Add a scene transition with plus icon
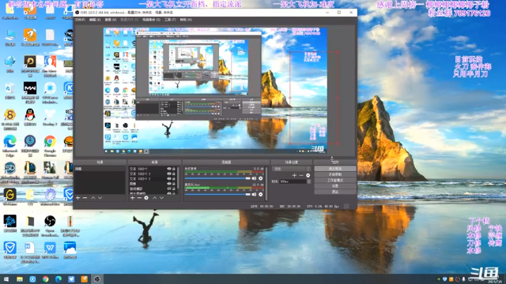 [294, 175]
